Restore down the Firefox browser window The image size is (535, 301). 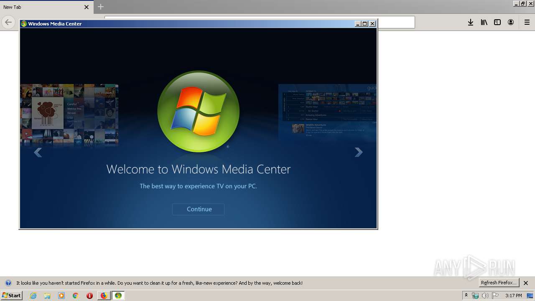[523, 3]
